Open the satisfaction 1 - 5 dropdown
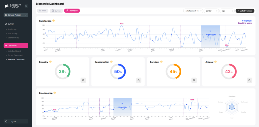The image size is (259, 127). pos(193,11)
